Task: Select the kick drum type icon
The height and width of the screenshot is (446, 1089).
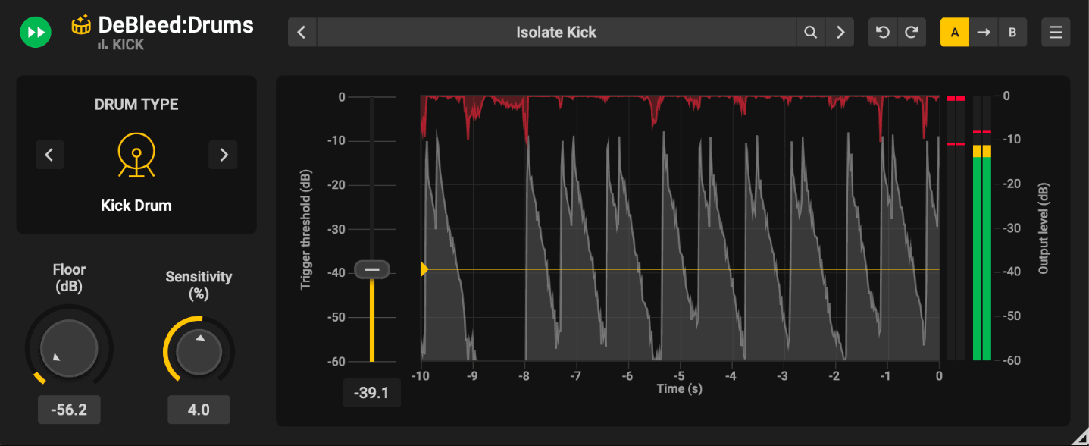Action: [136, 155]
